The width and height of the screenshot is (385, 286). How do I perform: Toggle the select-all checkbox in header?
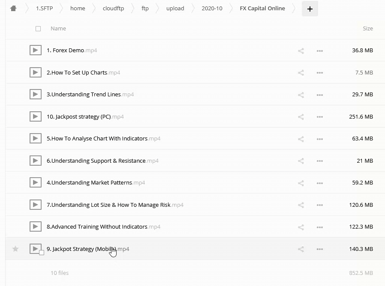38,29
